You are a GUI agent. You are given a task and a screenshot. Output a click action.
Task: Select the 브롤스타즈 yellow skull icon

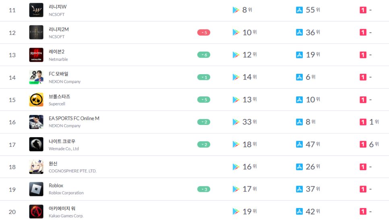tap(36, 100)
